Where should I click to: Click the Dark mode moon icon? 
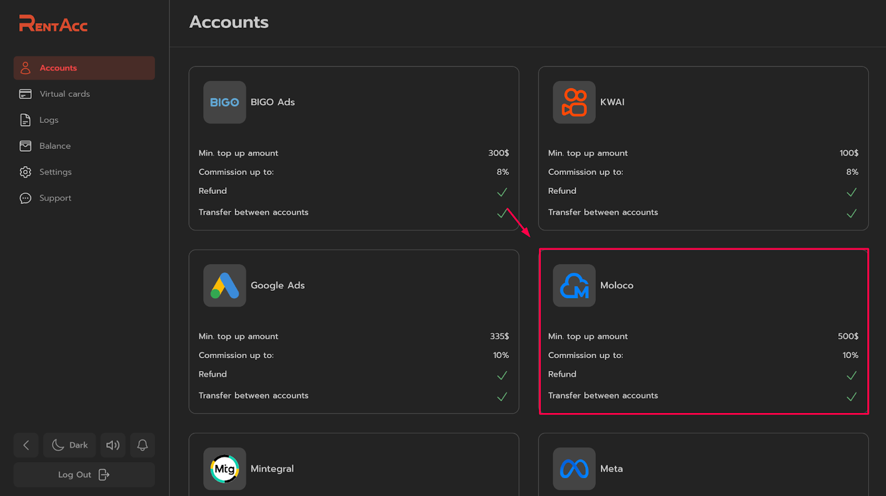[x=58, y=445]
